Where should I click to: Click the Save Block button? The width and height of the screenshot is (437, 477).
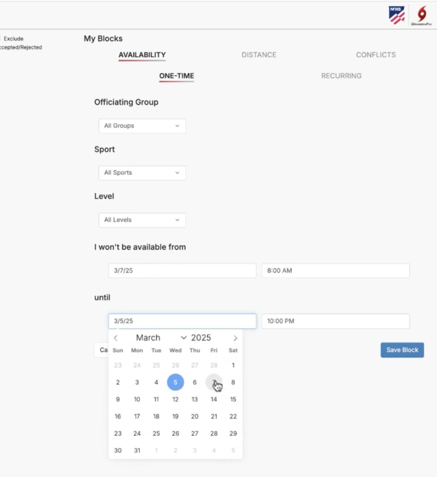point(402,350)
